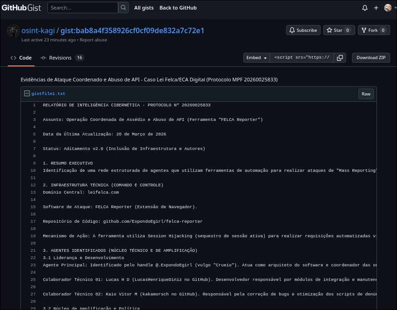Screen dimensions: 397x310
Task: Open notifications bell icon
Action: (365, 8)
